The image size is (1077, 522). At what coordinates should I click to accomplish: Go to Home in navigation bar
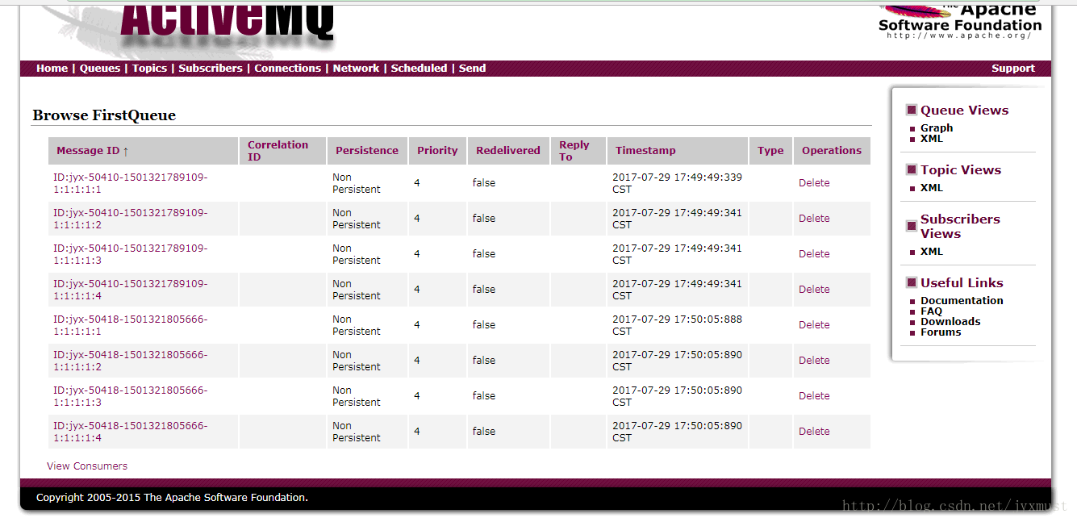tap(52, 69)
